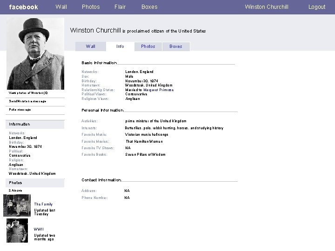Select NA value for Favorite TV Shows

128,148
